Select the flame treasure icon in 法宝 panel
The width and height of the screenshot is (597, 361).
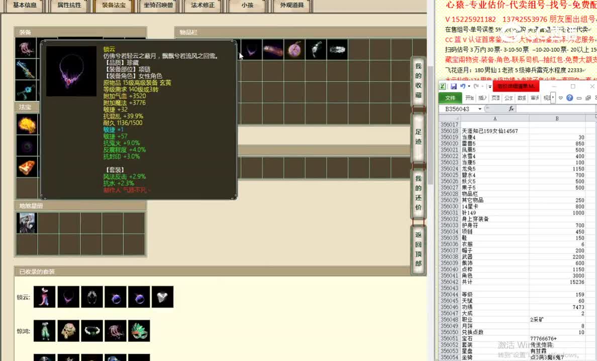pyautogui.click(x=27, y=125)
